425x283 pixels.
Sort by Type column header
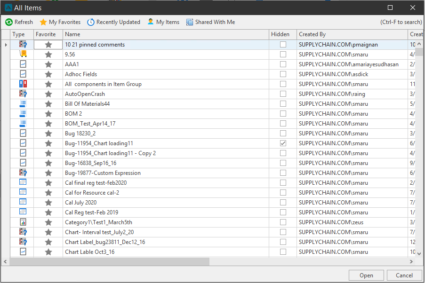(x=22, y=34)
